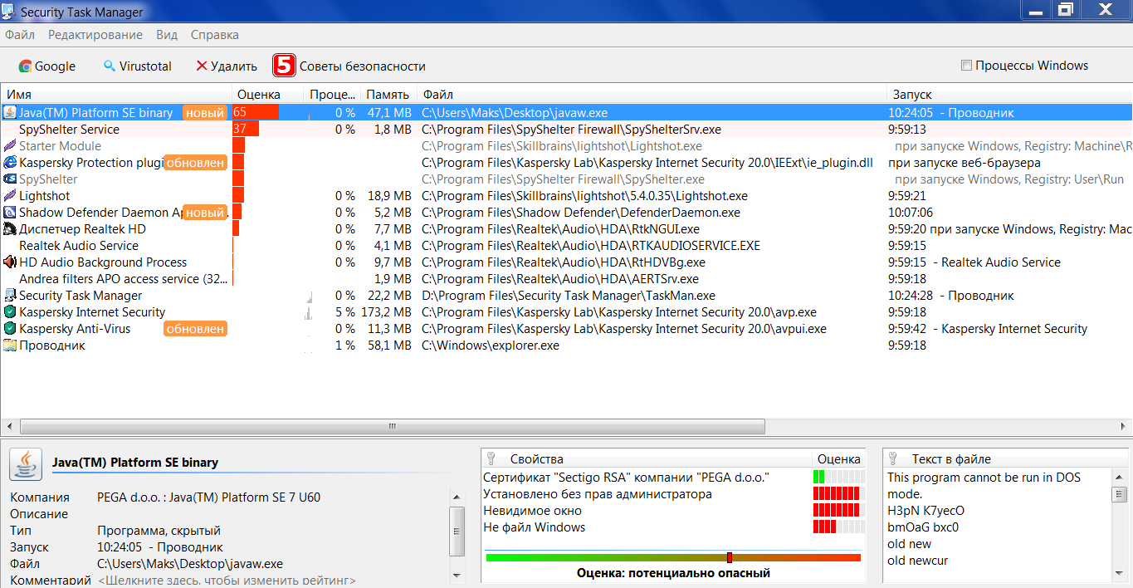
Task: Select the Andrea filters APO access service row
Action: [x=566, y=279]
